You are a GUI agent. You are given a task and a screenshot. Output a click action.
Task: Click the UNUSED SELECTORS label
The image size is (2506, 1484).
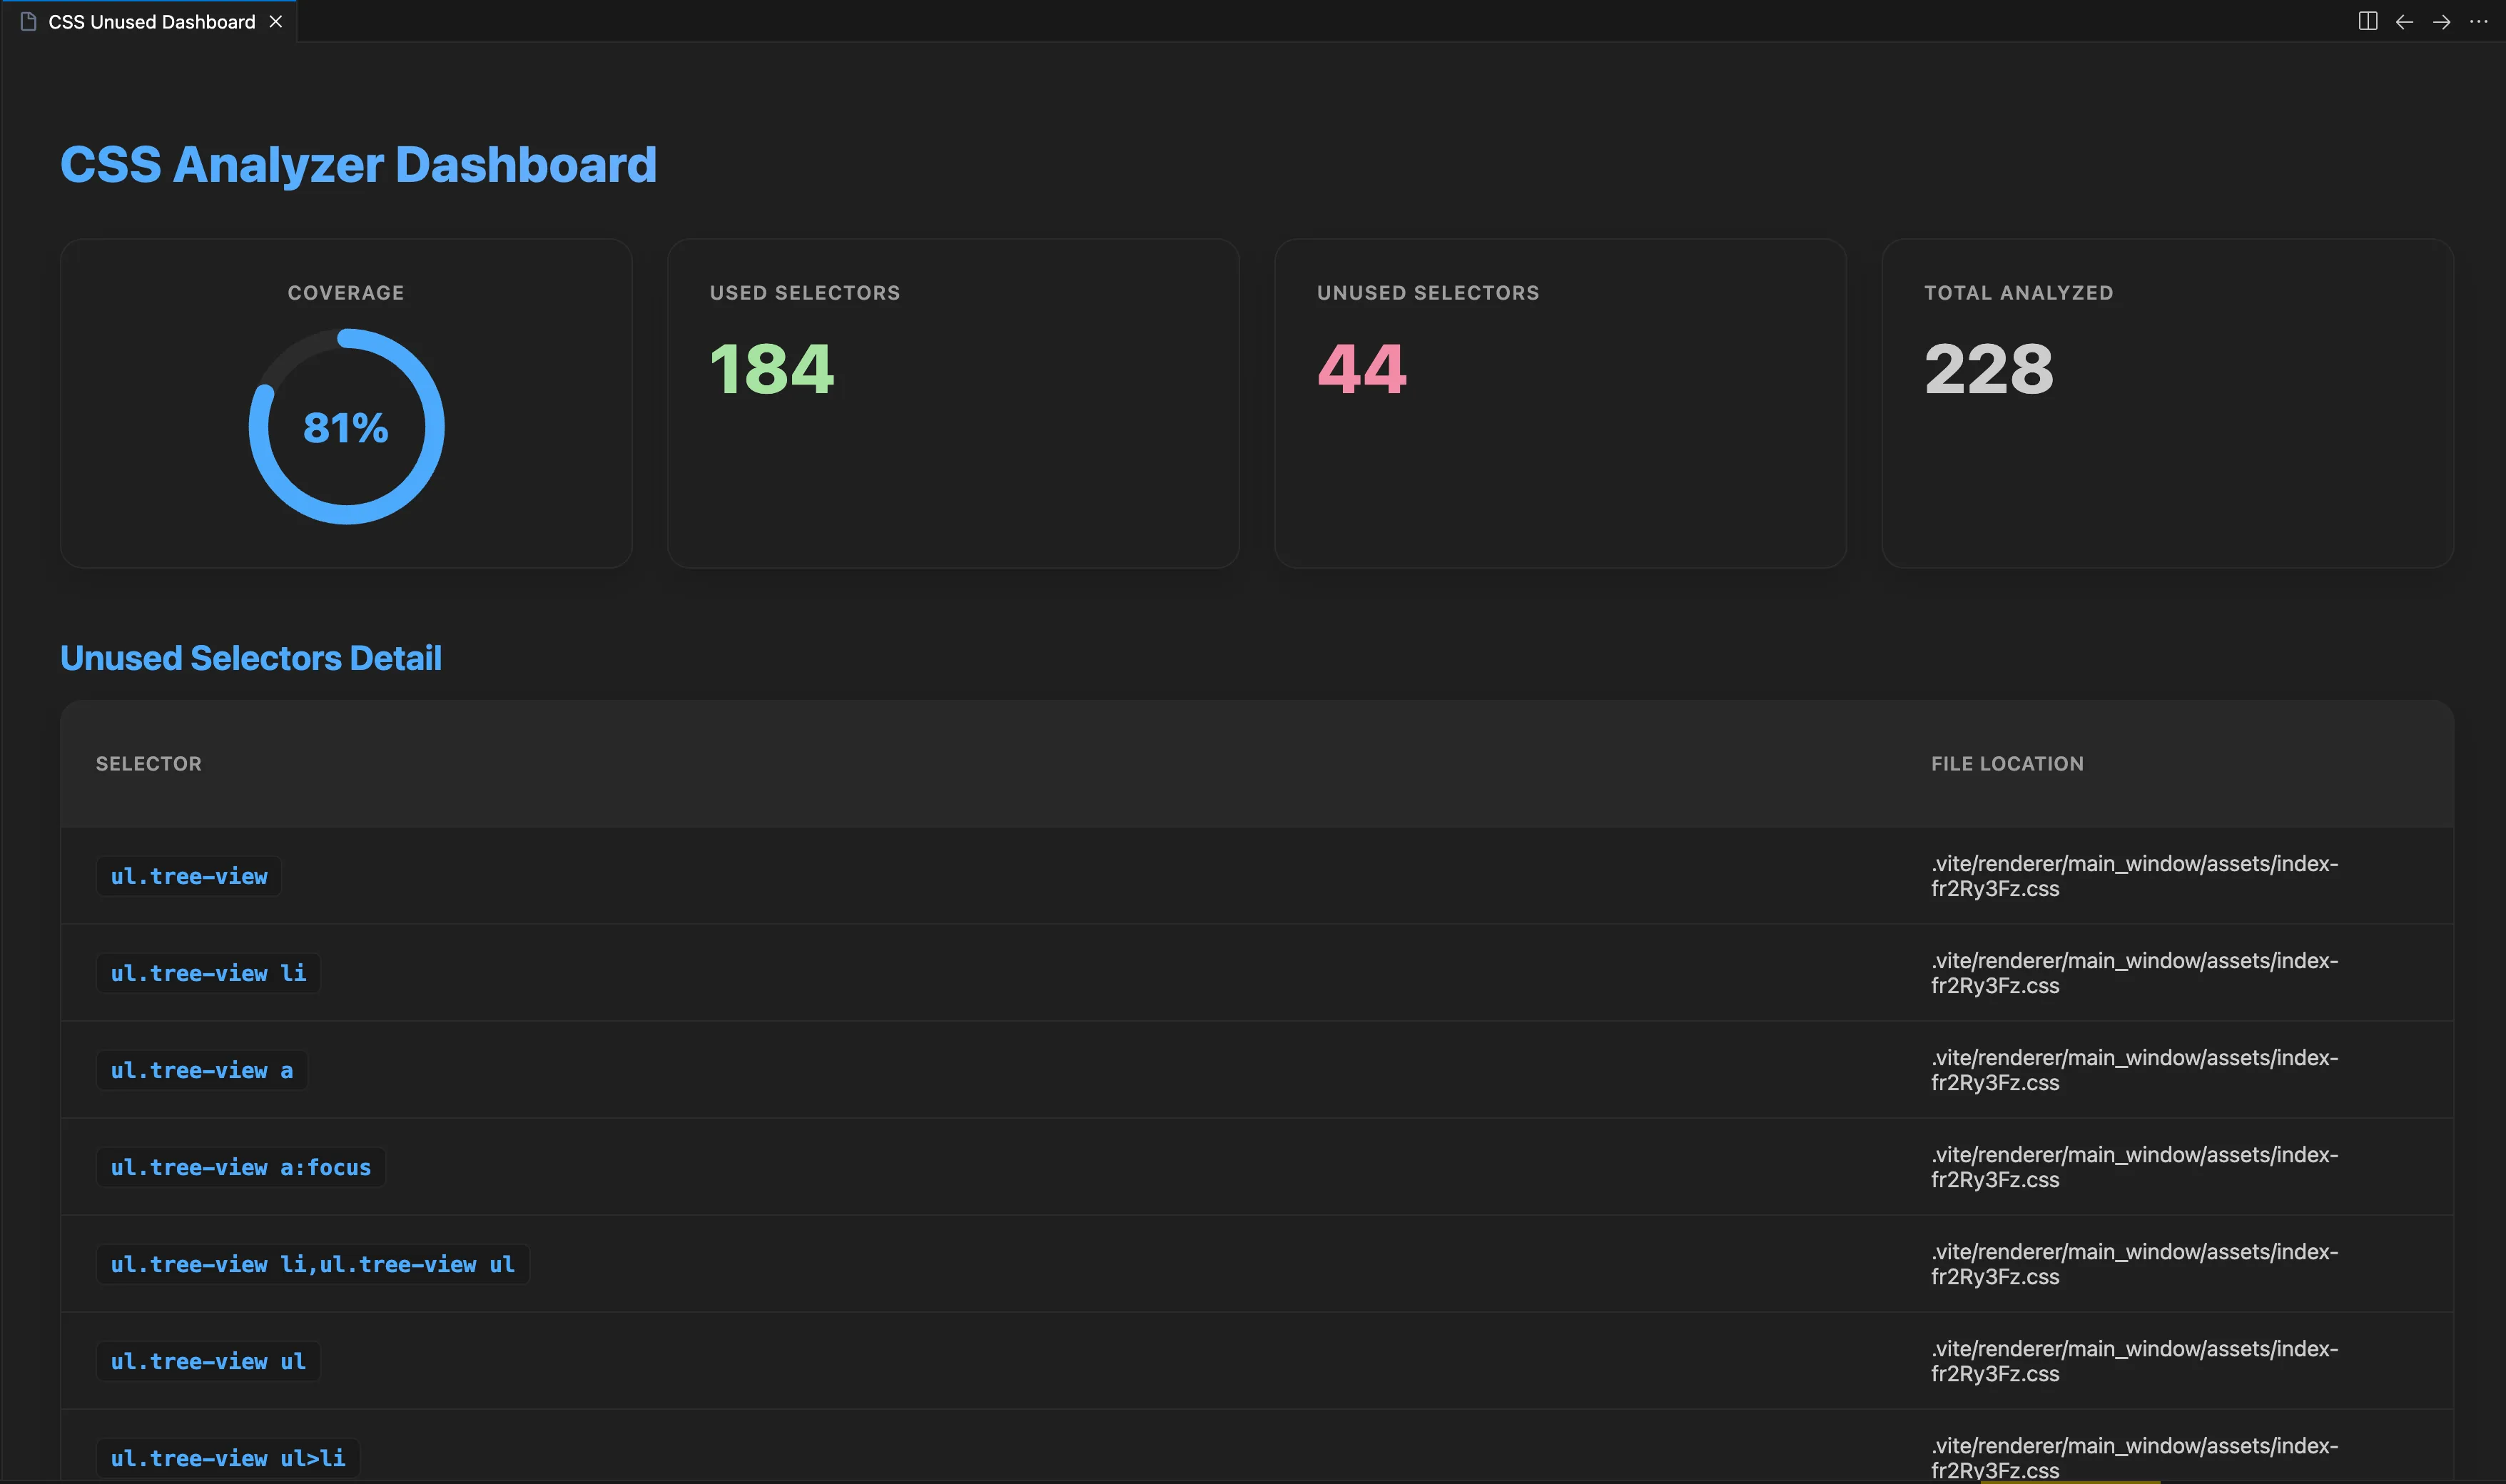pos(1428,293)
